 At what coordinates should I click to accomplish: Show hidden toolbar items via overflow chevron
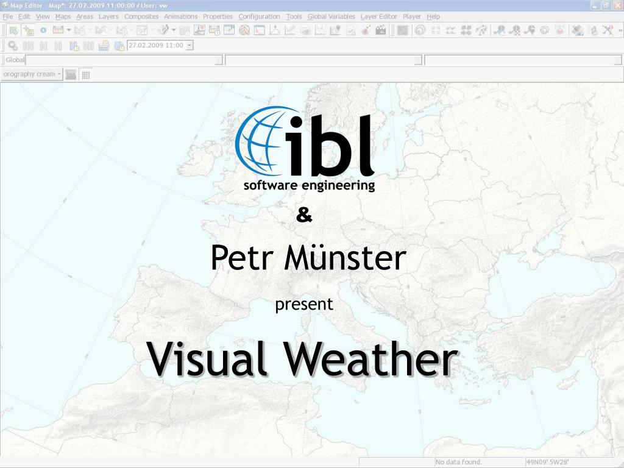coord(620,30)
